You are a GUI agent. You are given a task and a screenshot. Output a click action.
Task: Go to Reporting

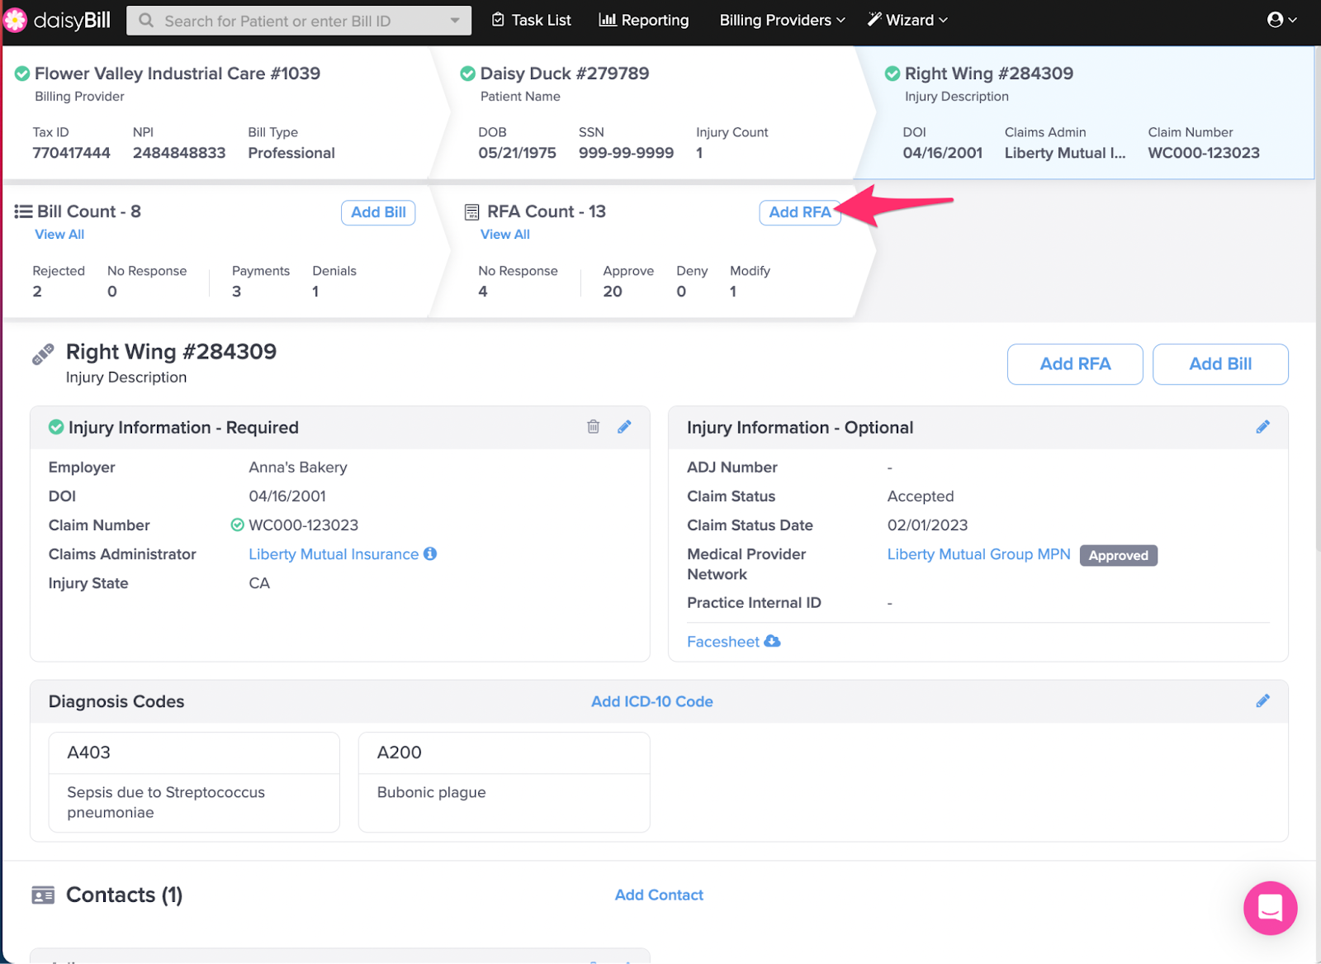tap(643, 21)
